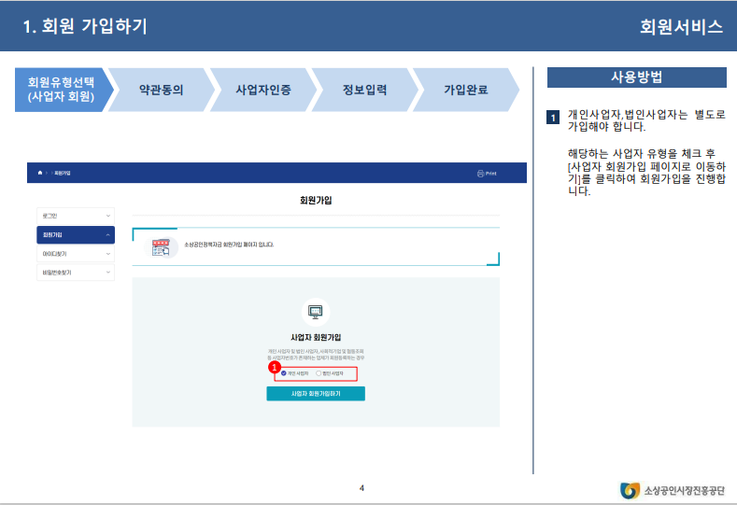Click the 소상공인정책자금 회원가입 페이지 입니다 text
737x505 pixels.
(229, 245)
